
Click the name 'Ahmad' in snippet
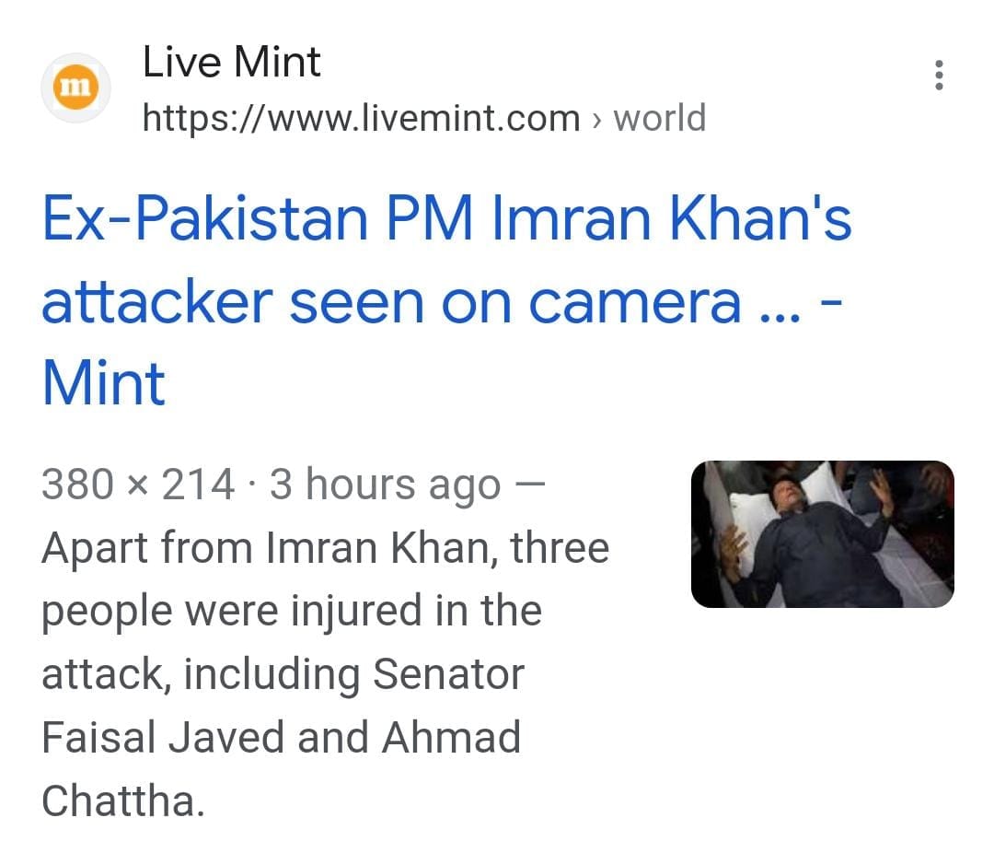(450, 738)
